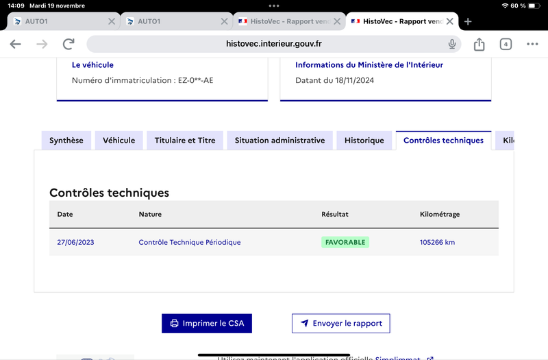Click the Résultat column header

click(335, 214)
